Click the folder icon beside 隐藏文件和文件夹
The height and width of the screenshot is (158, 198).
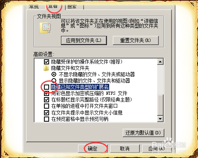point(46,68)
